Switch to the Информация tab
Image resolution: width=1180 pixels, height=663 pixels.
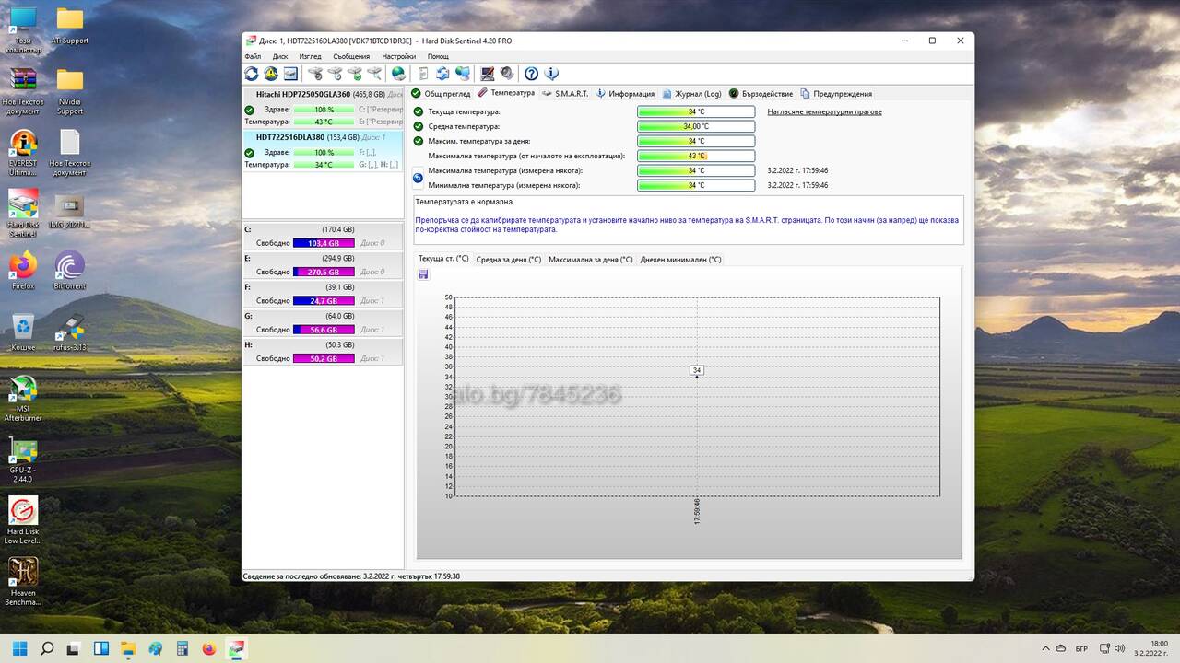click(x=625, y=93)
